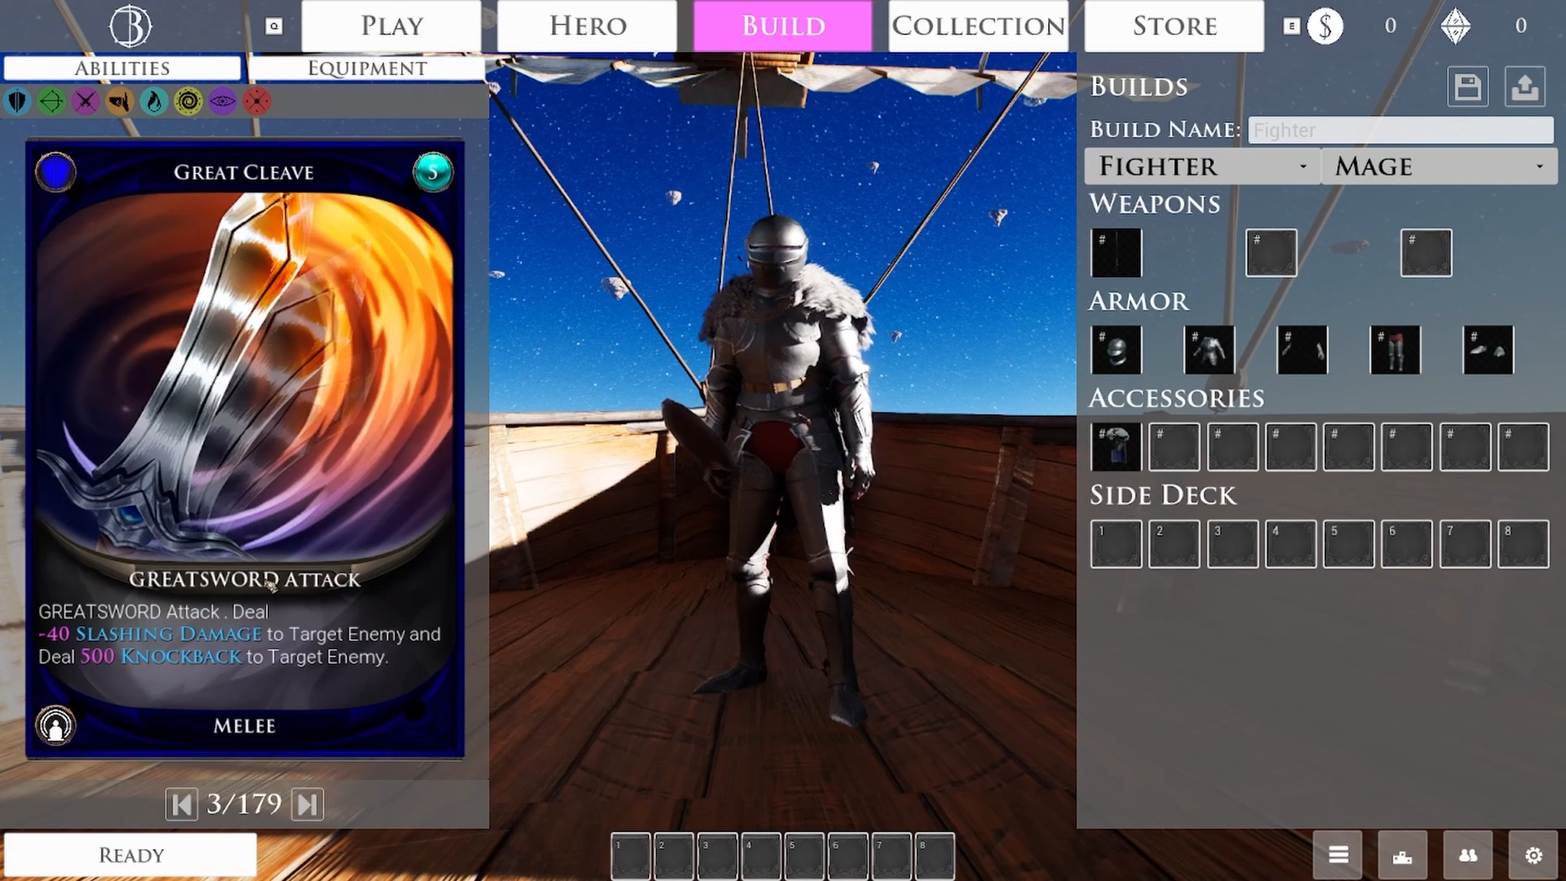The width and height of the screenshot is (1566, 881).
Task: Open the settings gear icon
Action: pos(1533,855)
